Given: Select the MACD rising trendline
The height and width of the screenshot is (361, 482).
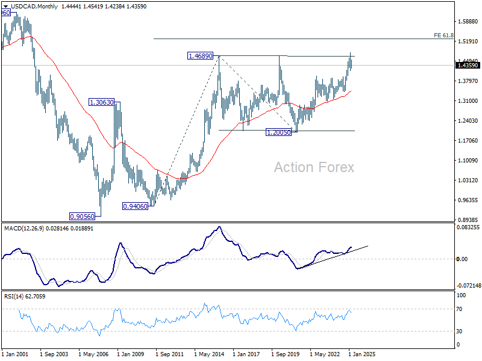Looking at the screenshot, I should pyautogui.click(x=333, y=257).
